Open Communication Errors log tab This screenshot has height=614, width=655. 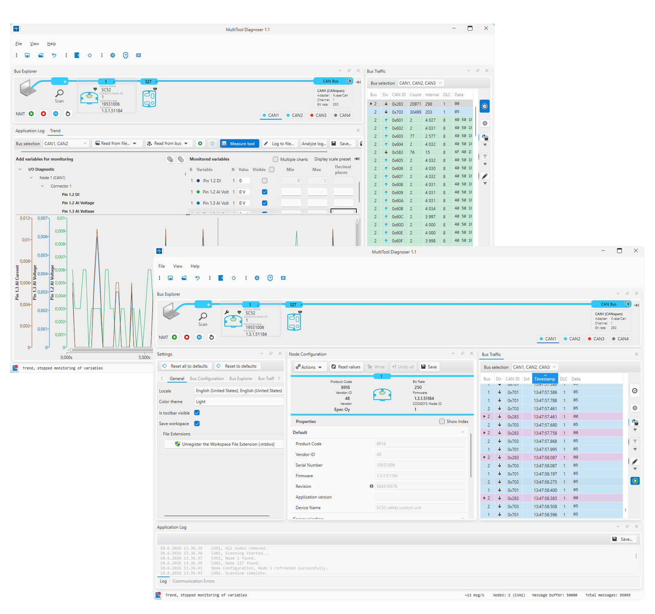coord(193,581)
